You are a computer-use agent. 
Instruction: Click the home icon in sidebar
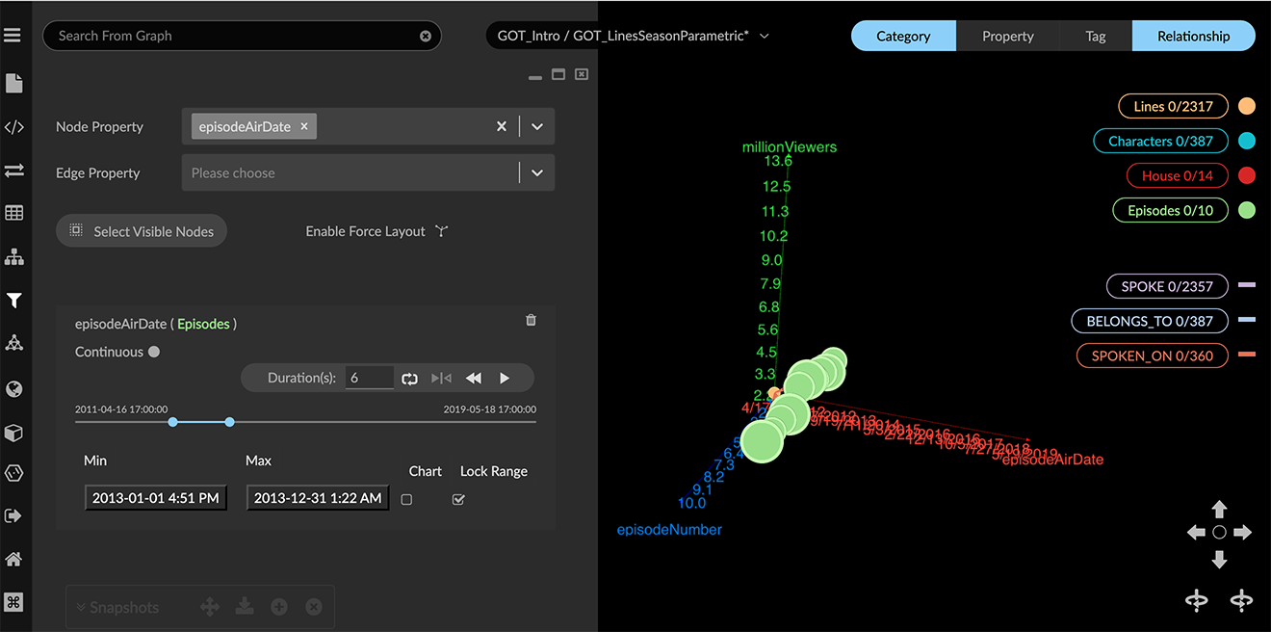coord(13,560)
